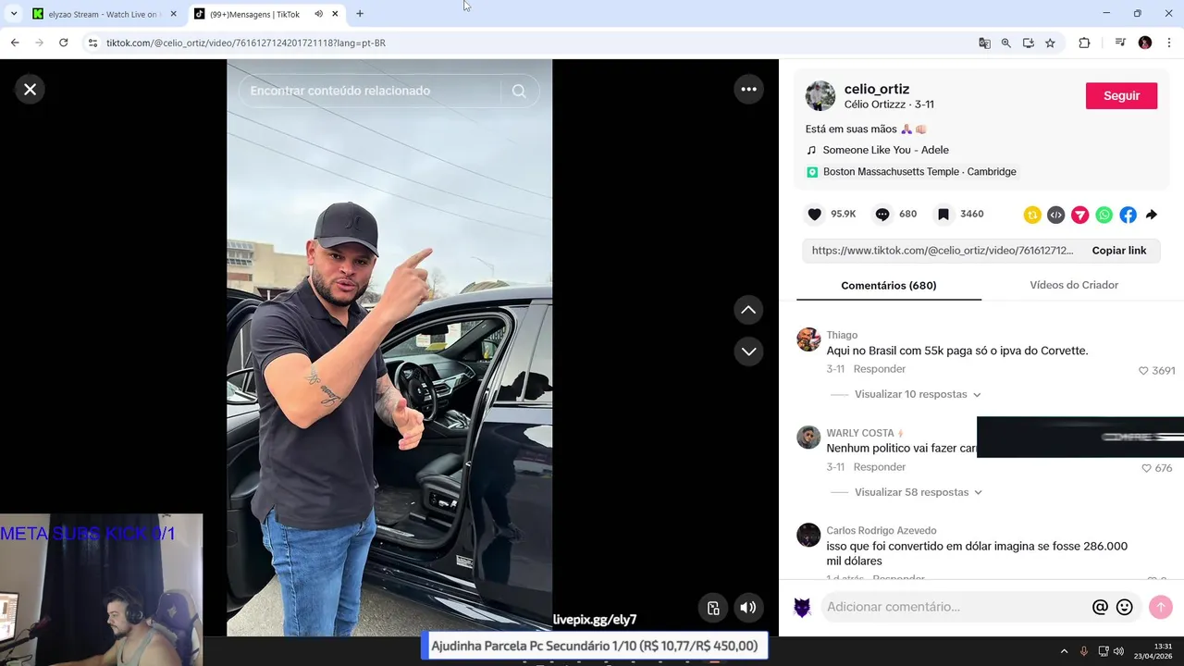Click the mention @ icon
This screenshot has width=1184, height=666.
(x=1100, y=607)
